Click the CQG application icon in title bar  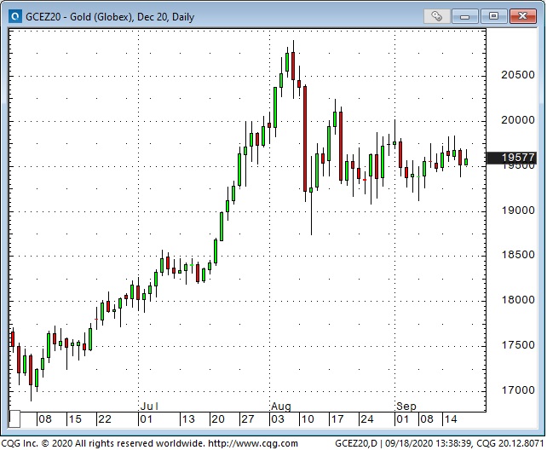(x=15, y=16)
